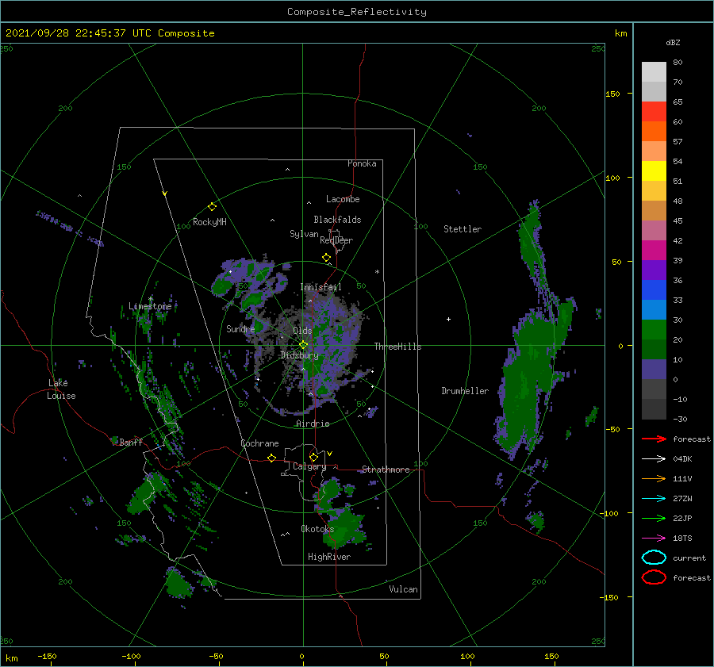The height and width of the screenshot is (667, 714).
Task: Click the Sylvan label
Action: (x=304, y=234)
